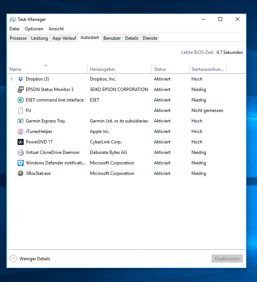257x282 pixels.
Task: Select the EPSON Status Monitor 3 entry
Action: point(50,90)
